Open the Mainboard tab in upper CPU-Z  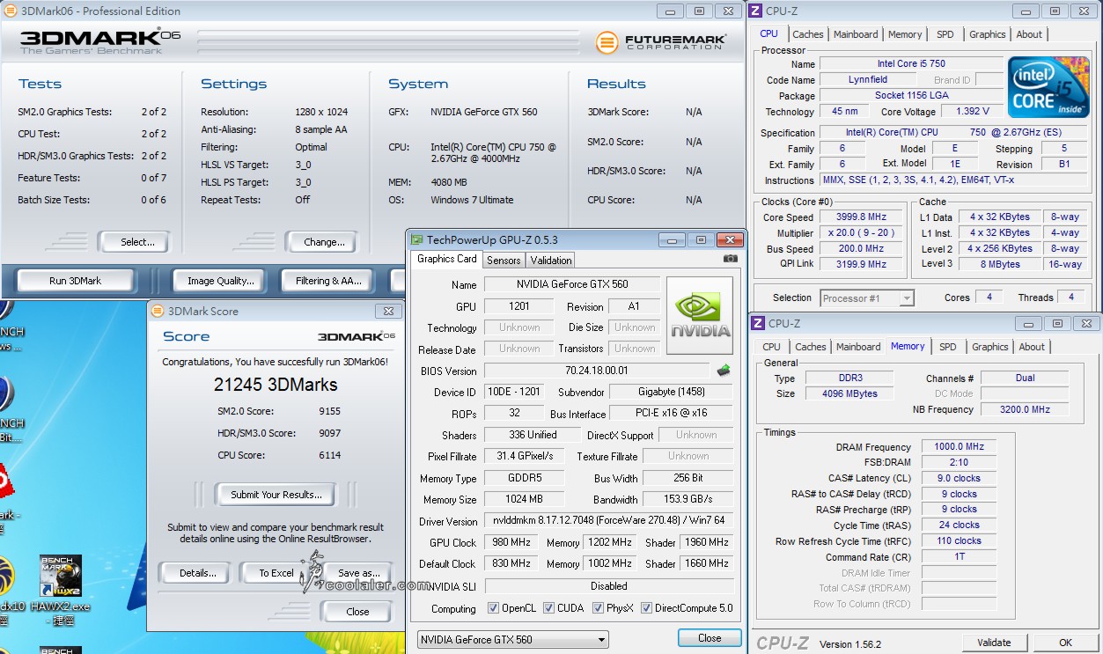856,34
